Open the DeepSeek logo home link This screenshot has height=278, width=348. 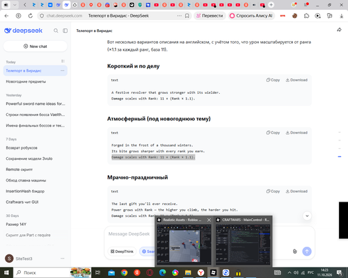(24, 31)
